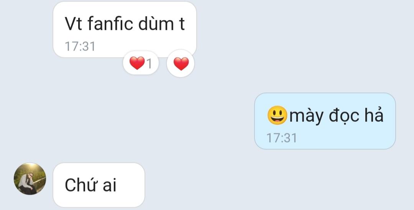Click the letter 't' ending the first message
This screenshot has height=210, width=414.
[182, 24]
